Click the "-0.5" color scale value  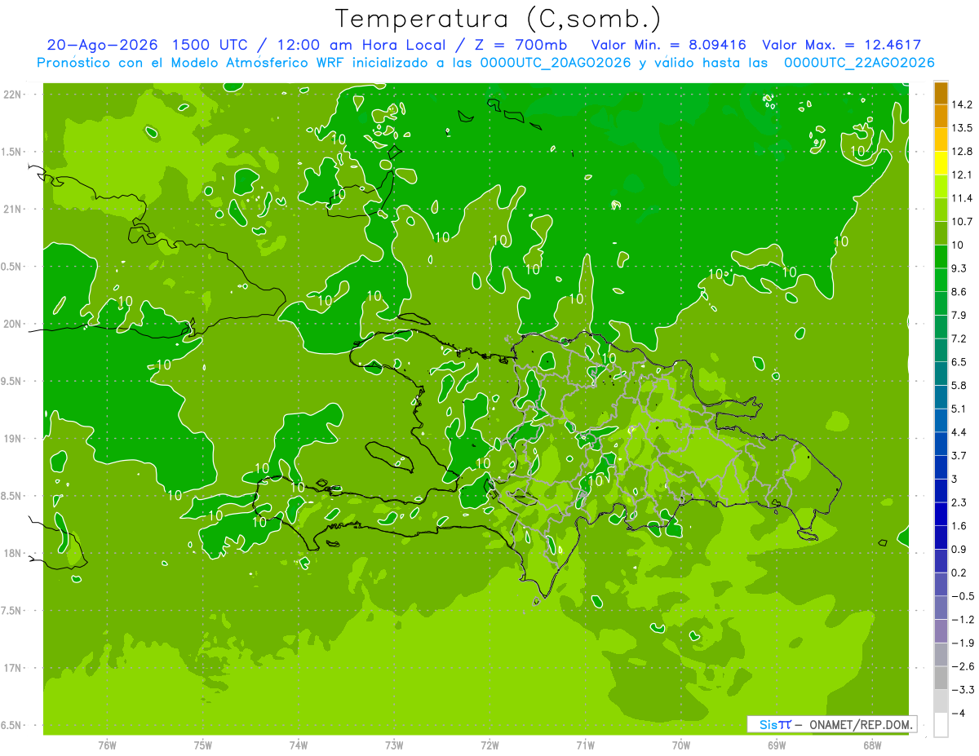point(963,596)
